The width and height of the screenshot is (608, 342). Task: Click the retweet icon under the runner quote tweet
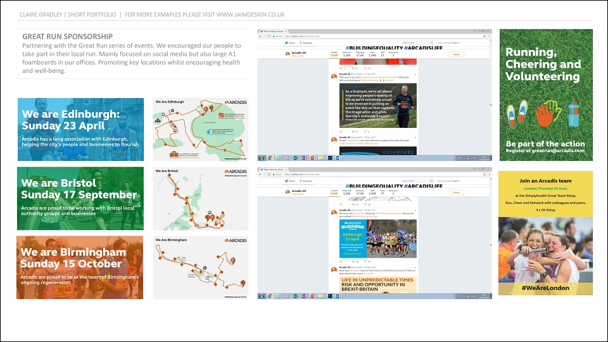click(x=353, y=132)
